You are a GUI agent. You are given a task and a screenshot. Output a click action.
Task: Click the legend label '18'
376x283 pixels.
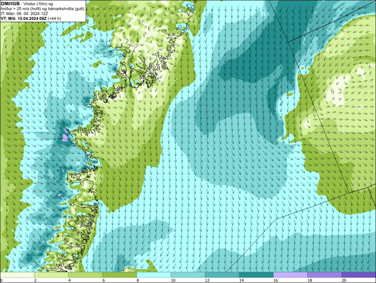click(310, 280)
